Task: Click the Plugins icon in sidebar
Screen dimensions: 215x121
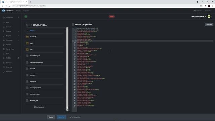Action: (4, 36)
